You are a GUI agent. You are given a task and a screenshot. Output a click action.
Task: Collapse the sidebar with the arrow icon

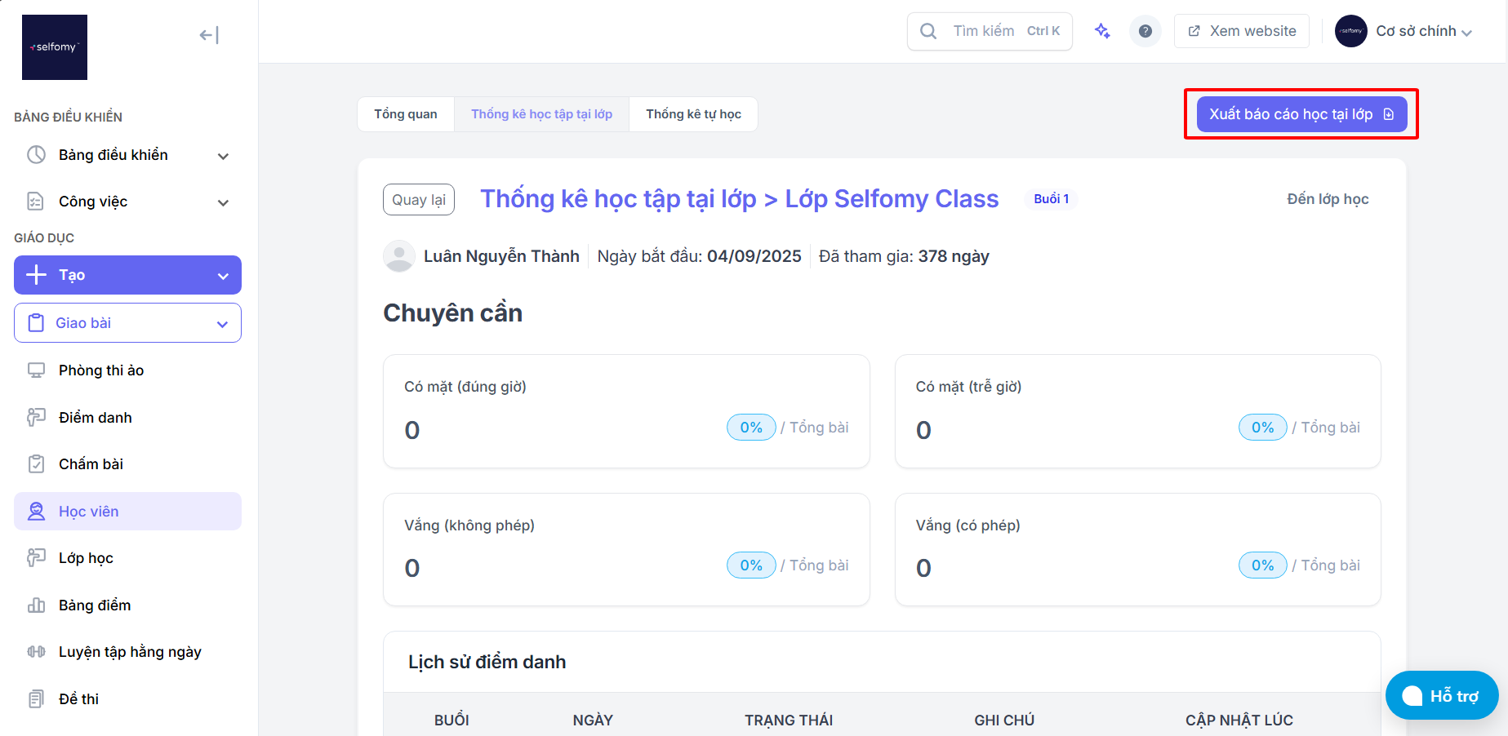(x=209, y=35)
